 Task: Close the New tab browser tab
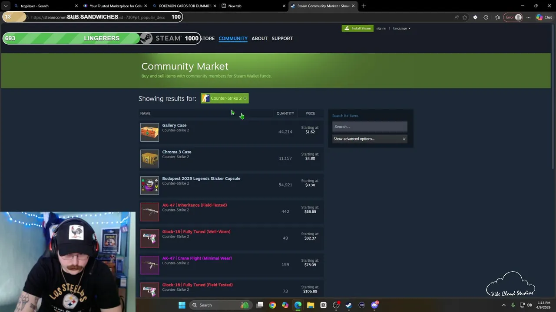284,6
